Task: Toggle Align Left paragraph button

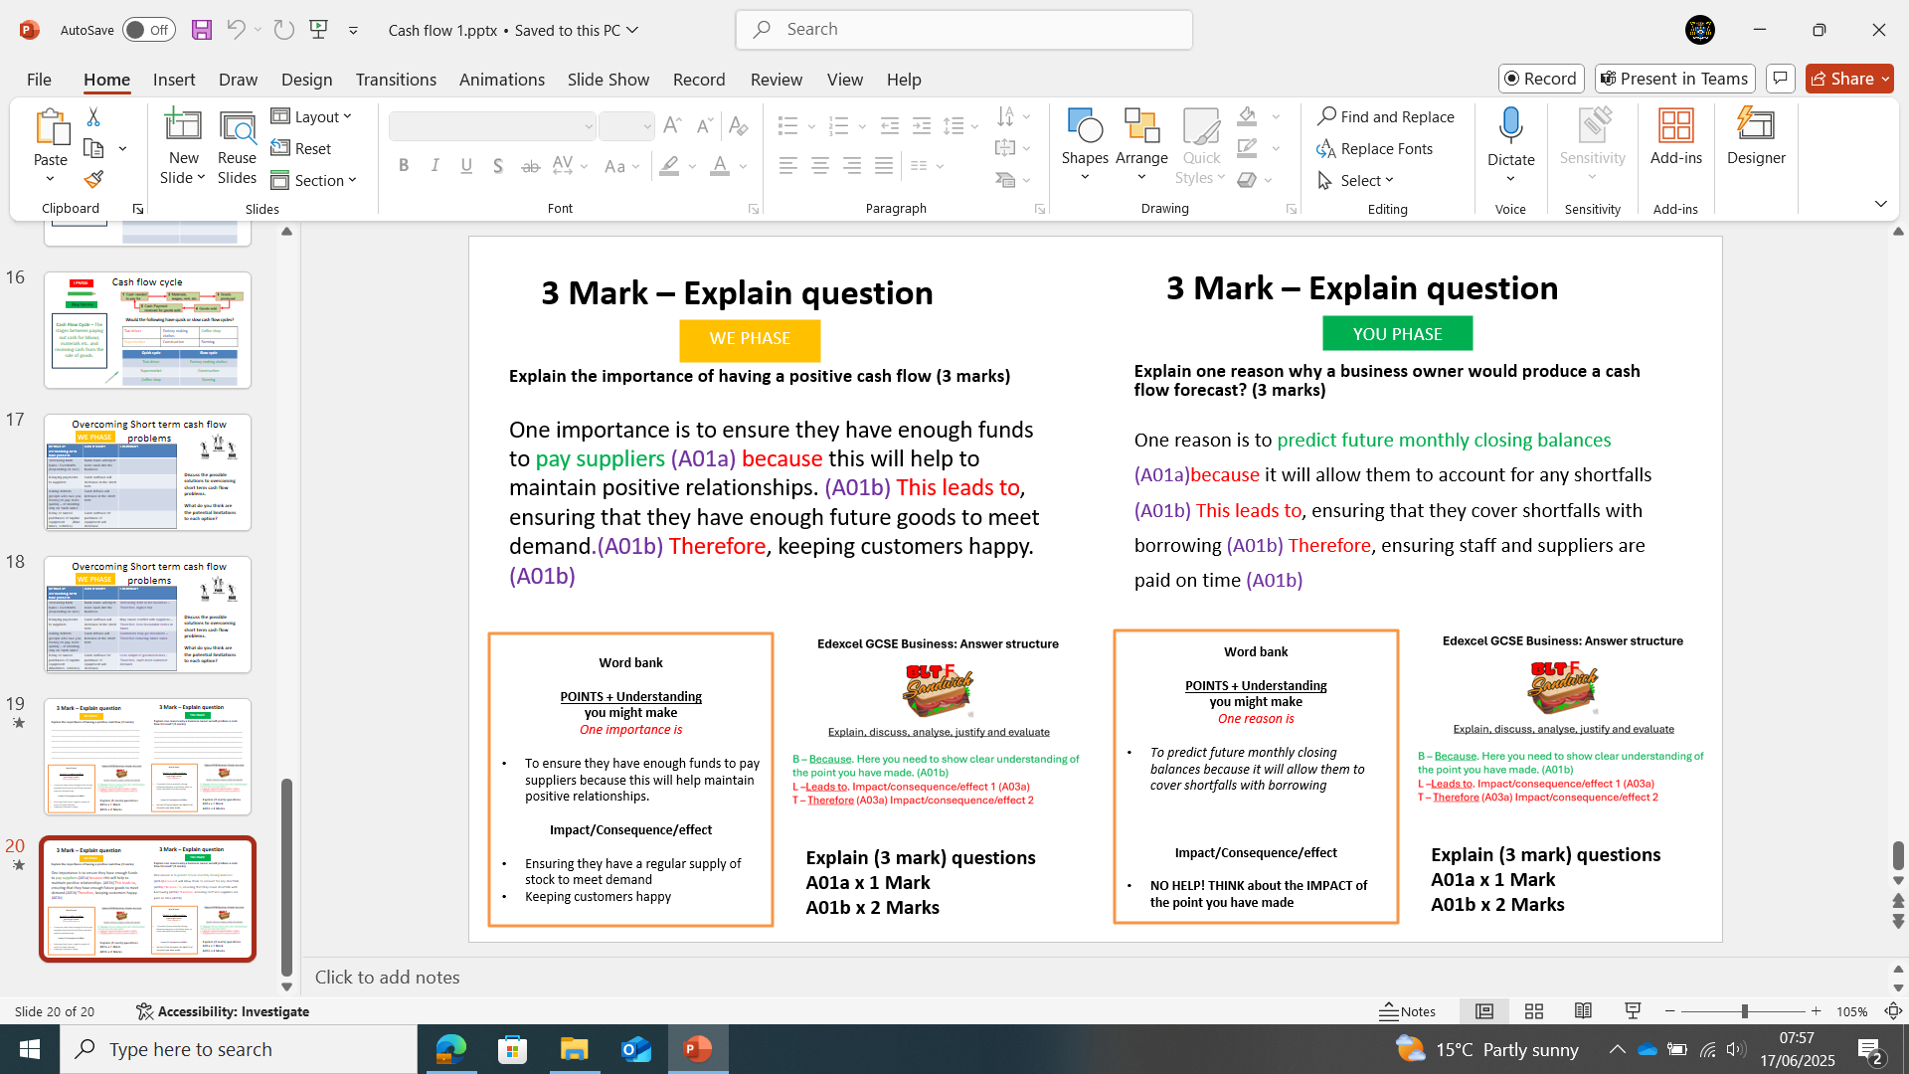Action: pyautogui.click(x=788, y=166)
